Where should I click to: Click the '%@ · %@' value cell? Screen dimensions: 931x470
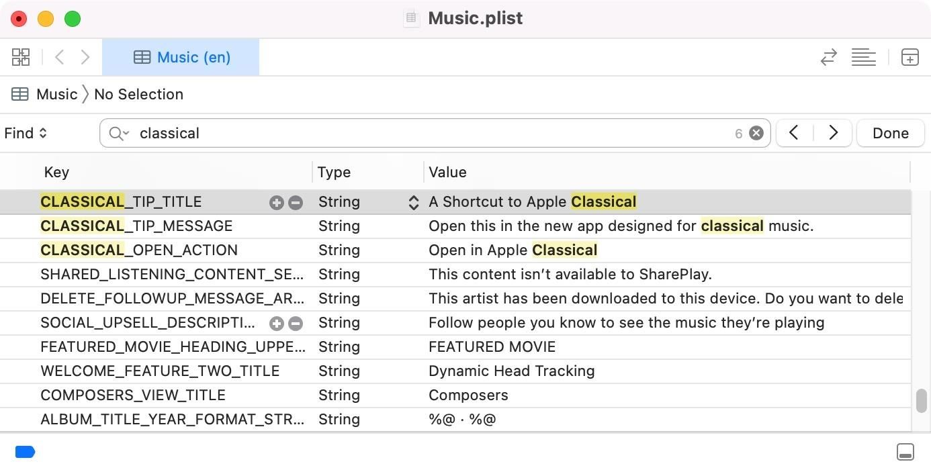pos(462,419)
